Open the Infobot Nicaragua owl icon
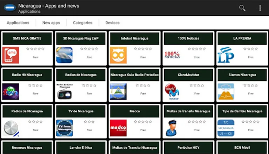Screen dimensions: 269x154 [118, 55]
